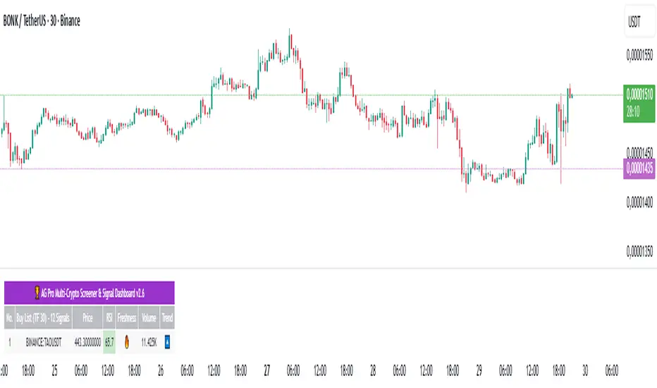Viewport: 657px width, 388px height.
Task: Click the green RSI value 65.7 cell
Action: 109,343
